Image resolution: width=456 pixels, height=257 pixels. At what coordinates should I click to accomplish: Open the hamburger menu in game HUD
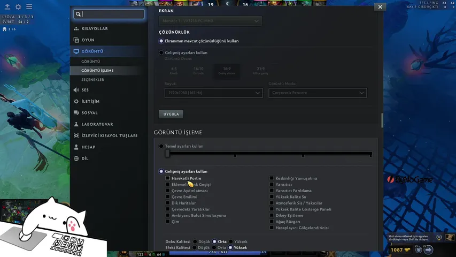[x=29, y=7]
